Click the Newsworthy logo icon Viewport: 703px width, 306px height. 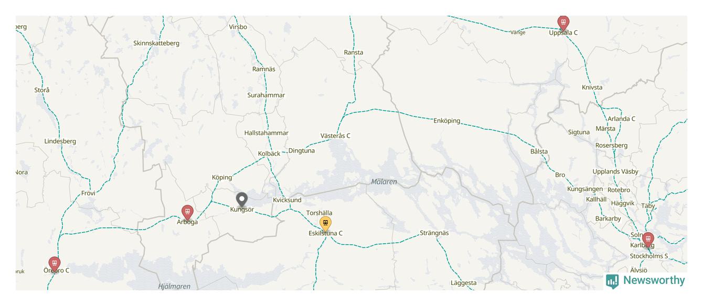click(612, 281)
